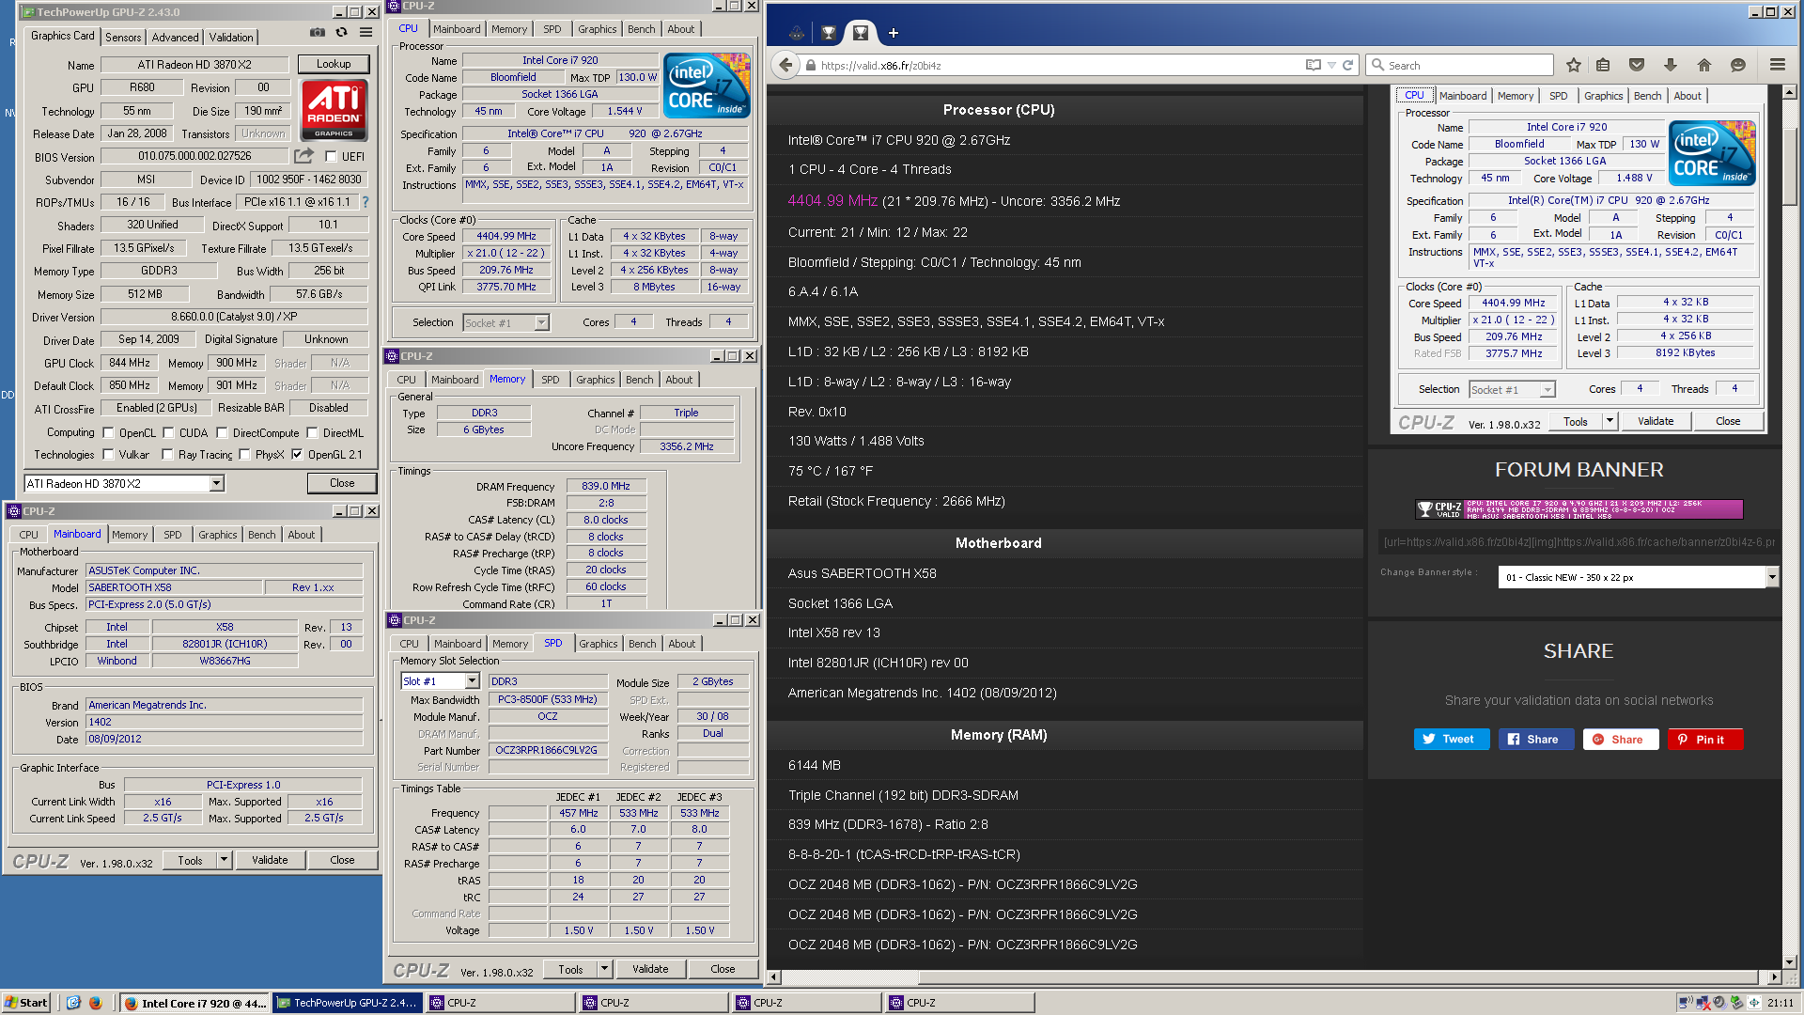Reload the page in Firefox

(1347, 65)
